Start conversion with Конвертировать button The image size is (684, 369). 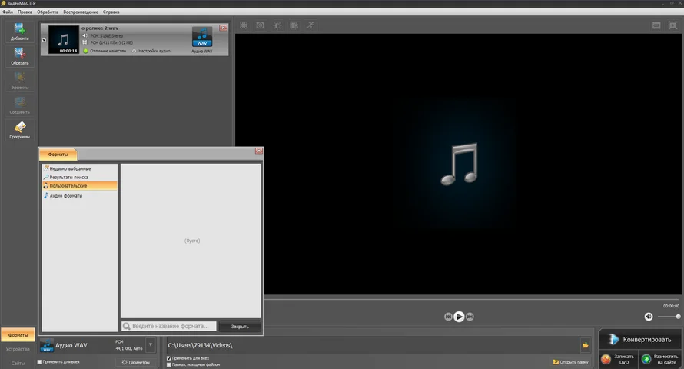[x=640, y=339]
